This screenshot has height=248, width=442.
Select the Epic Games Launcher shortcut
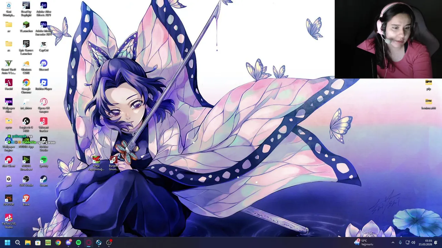pyautogui.click(x=26, y=48)
